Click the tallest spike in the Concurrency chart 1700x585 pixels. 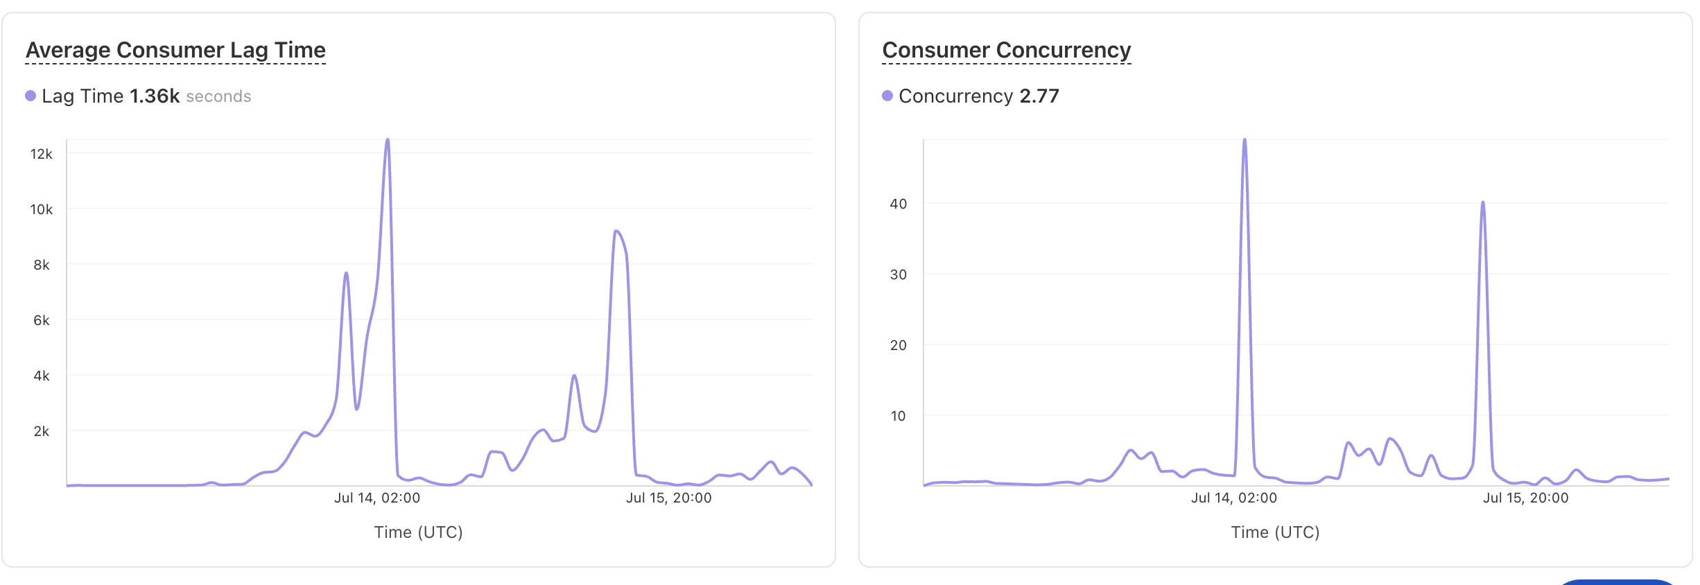coord(1244,141)
